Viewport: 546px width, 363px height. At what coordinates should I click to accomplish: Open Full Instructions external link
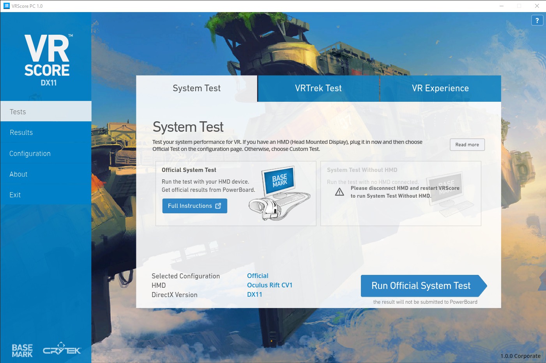194,206
